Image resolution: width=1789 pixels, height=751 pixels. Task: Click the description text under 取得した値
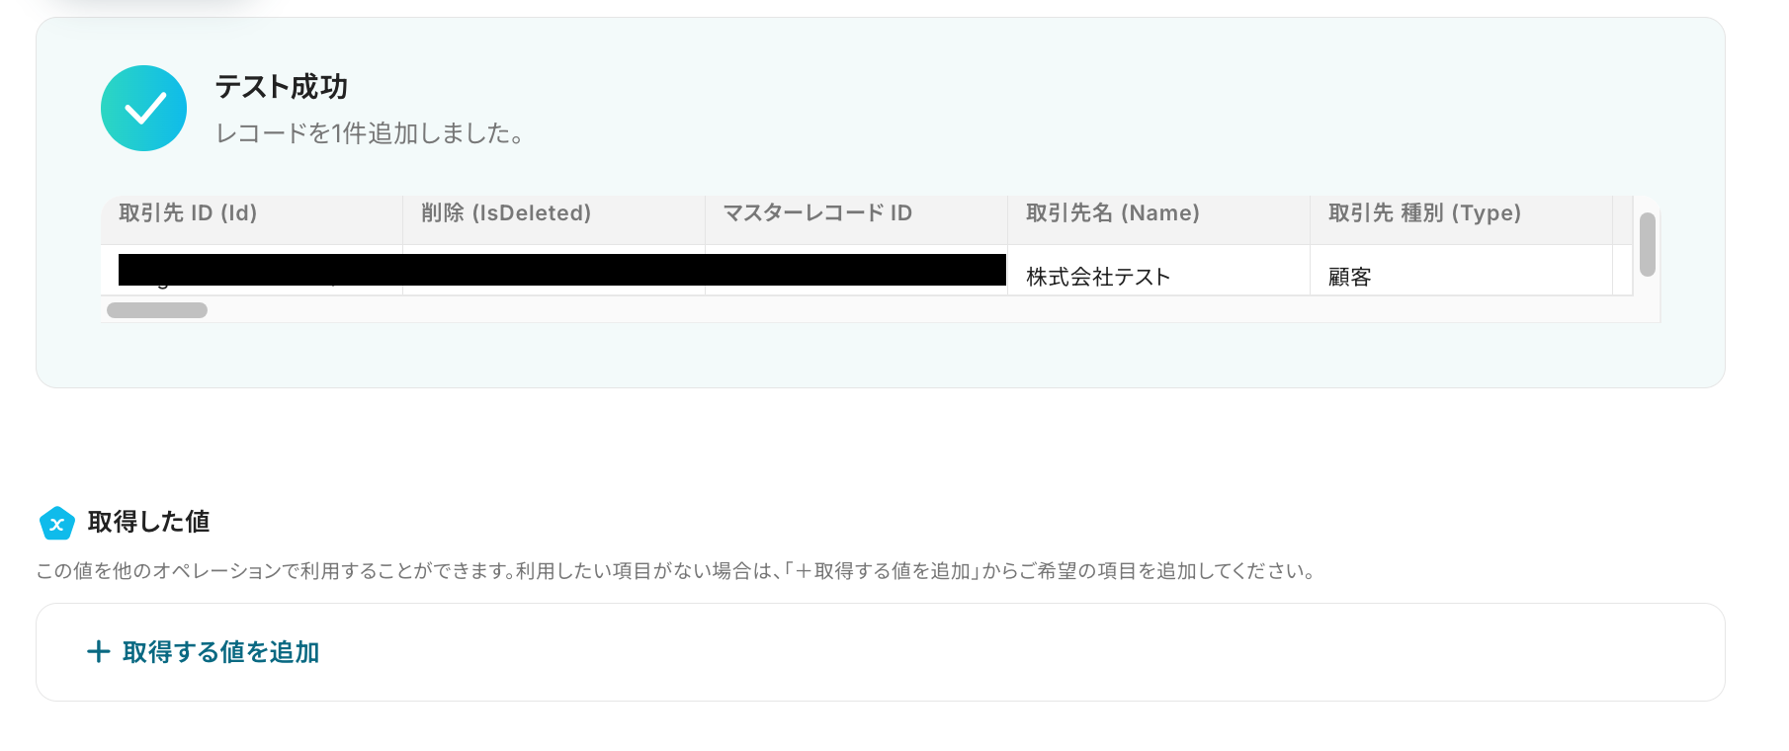click(677, 571)
